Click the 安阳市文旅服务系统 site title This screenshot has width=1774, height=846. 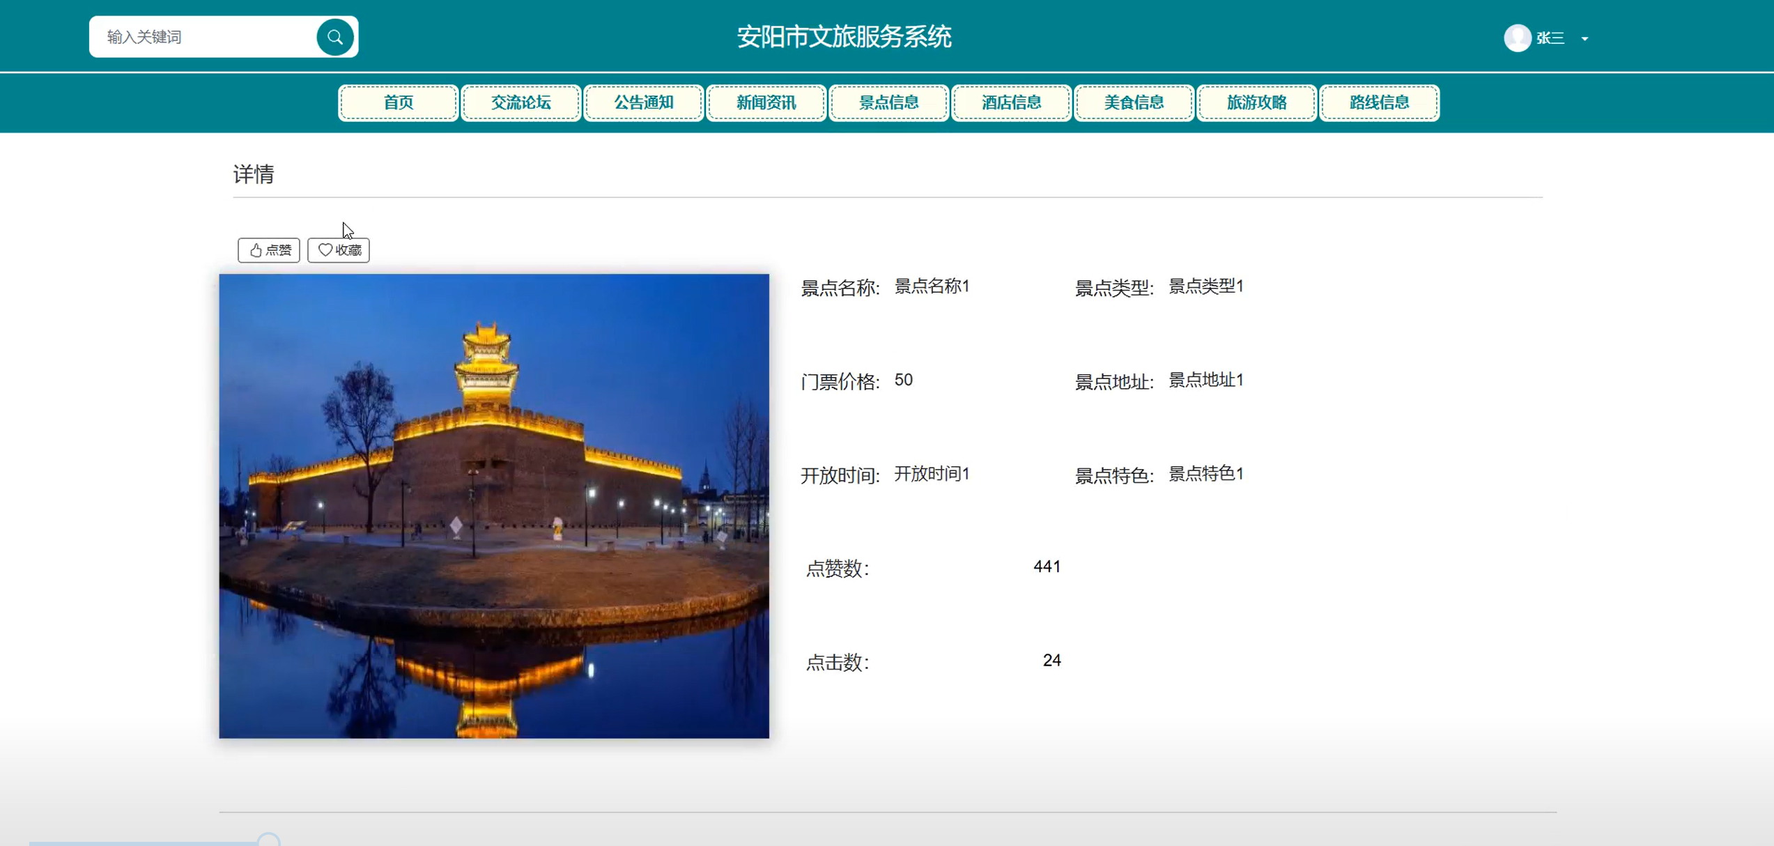[x=844, y=37]
